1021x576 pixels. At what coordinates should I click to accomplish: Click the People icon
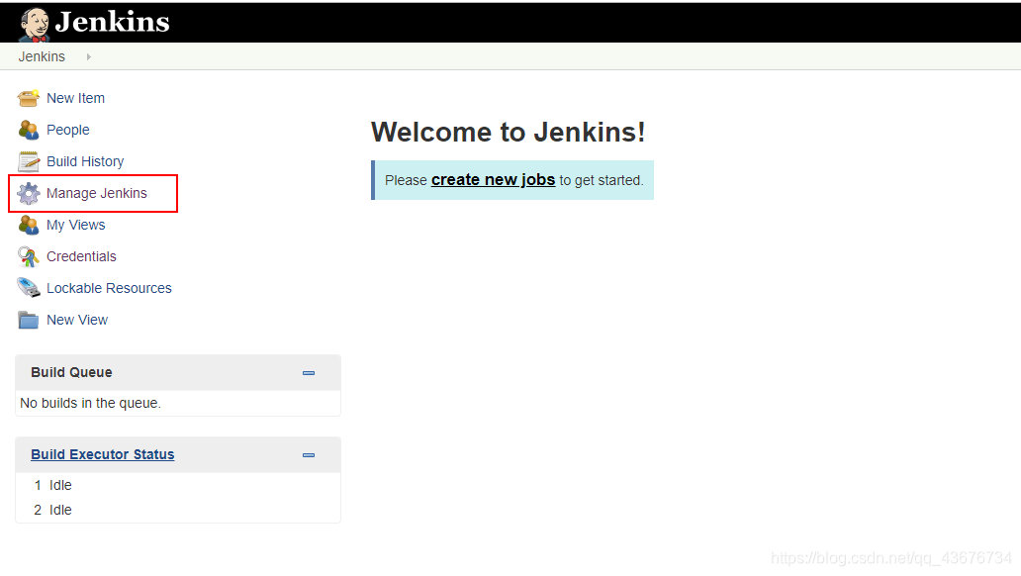click(x=28, y=130)
